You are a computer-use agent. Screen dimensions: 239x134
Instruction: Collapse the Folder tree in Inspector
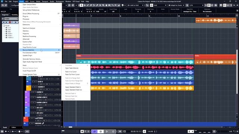click(x=4, y=26)
